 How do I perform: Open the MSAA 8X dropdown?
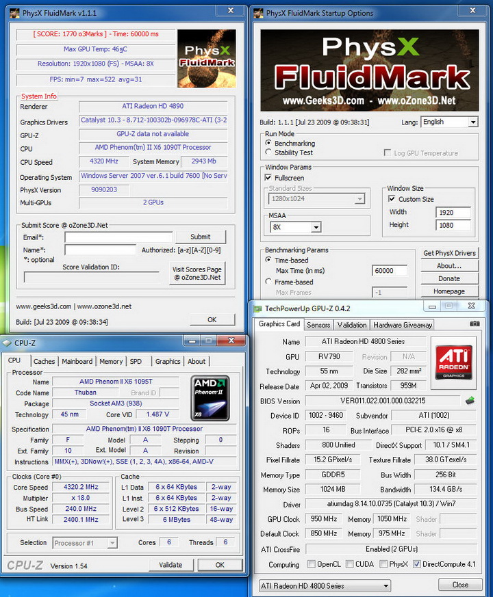coord(296,227)
